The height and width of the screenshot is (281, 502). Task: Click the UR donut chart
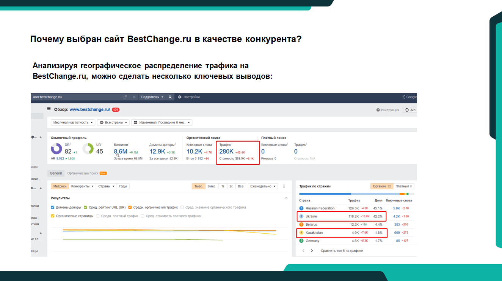click(88, 148)
